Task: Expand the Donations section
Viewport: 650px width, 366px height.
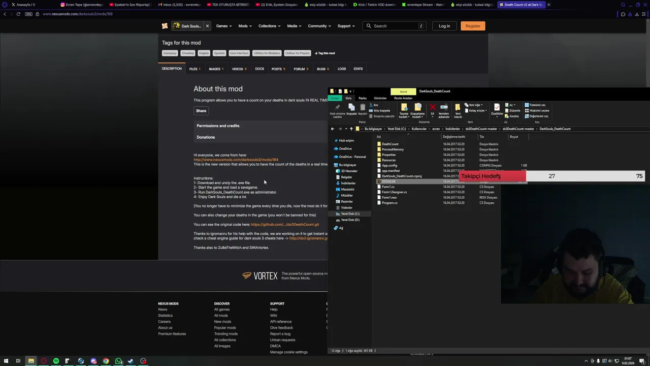Action: [206, 137]
